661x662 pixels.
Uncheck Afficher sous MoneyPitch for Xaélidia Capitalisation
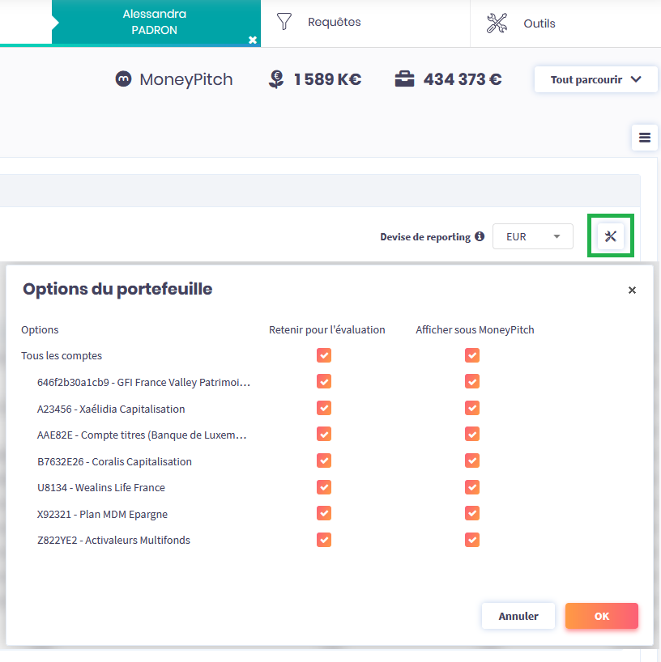point(472,408)
